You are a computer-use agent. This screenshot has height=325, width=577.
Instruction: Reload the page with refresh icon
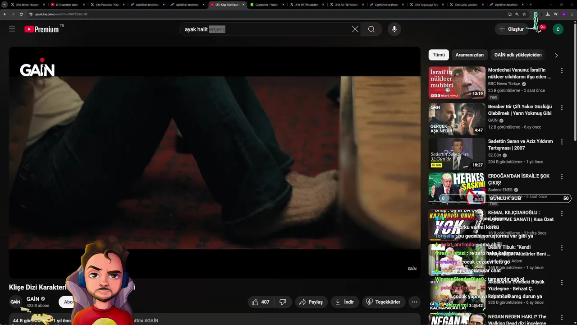[x=21, y=14]
